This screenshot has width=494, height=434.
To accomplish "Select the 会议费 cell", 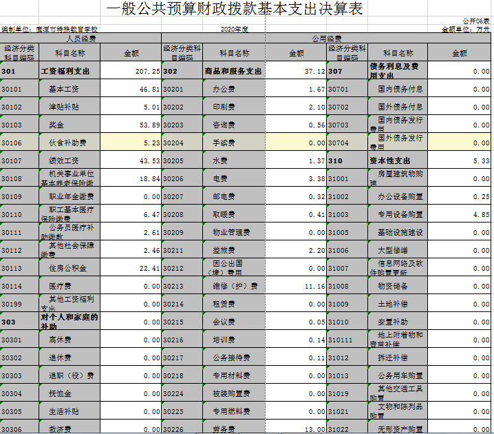I will (x=234, y=321).
